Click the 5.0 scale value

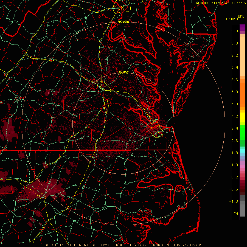pos(235,104)
